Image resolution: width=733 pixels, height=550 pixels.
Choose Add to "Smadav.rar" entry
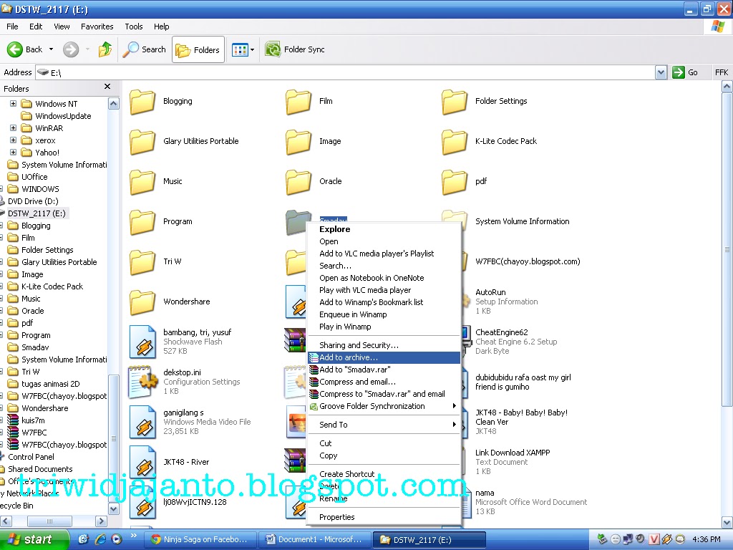pyautogui.click(x=384, y=370)
